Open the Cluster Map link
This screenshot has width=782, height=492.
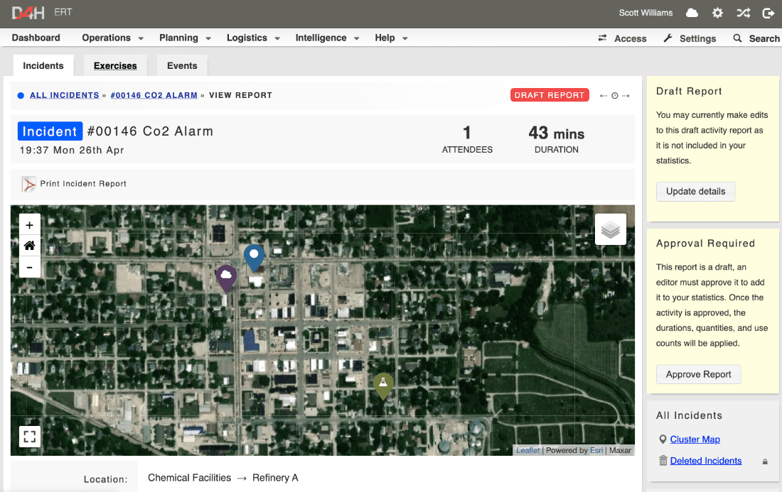(695, 439)
